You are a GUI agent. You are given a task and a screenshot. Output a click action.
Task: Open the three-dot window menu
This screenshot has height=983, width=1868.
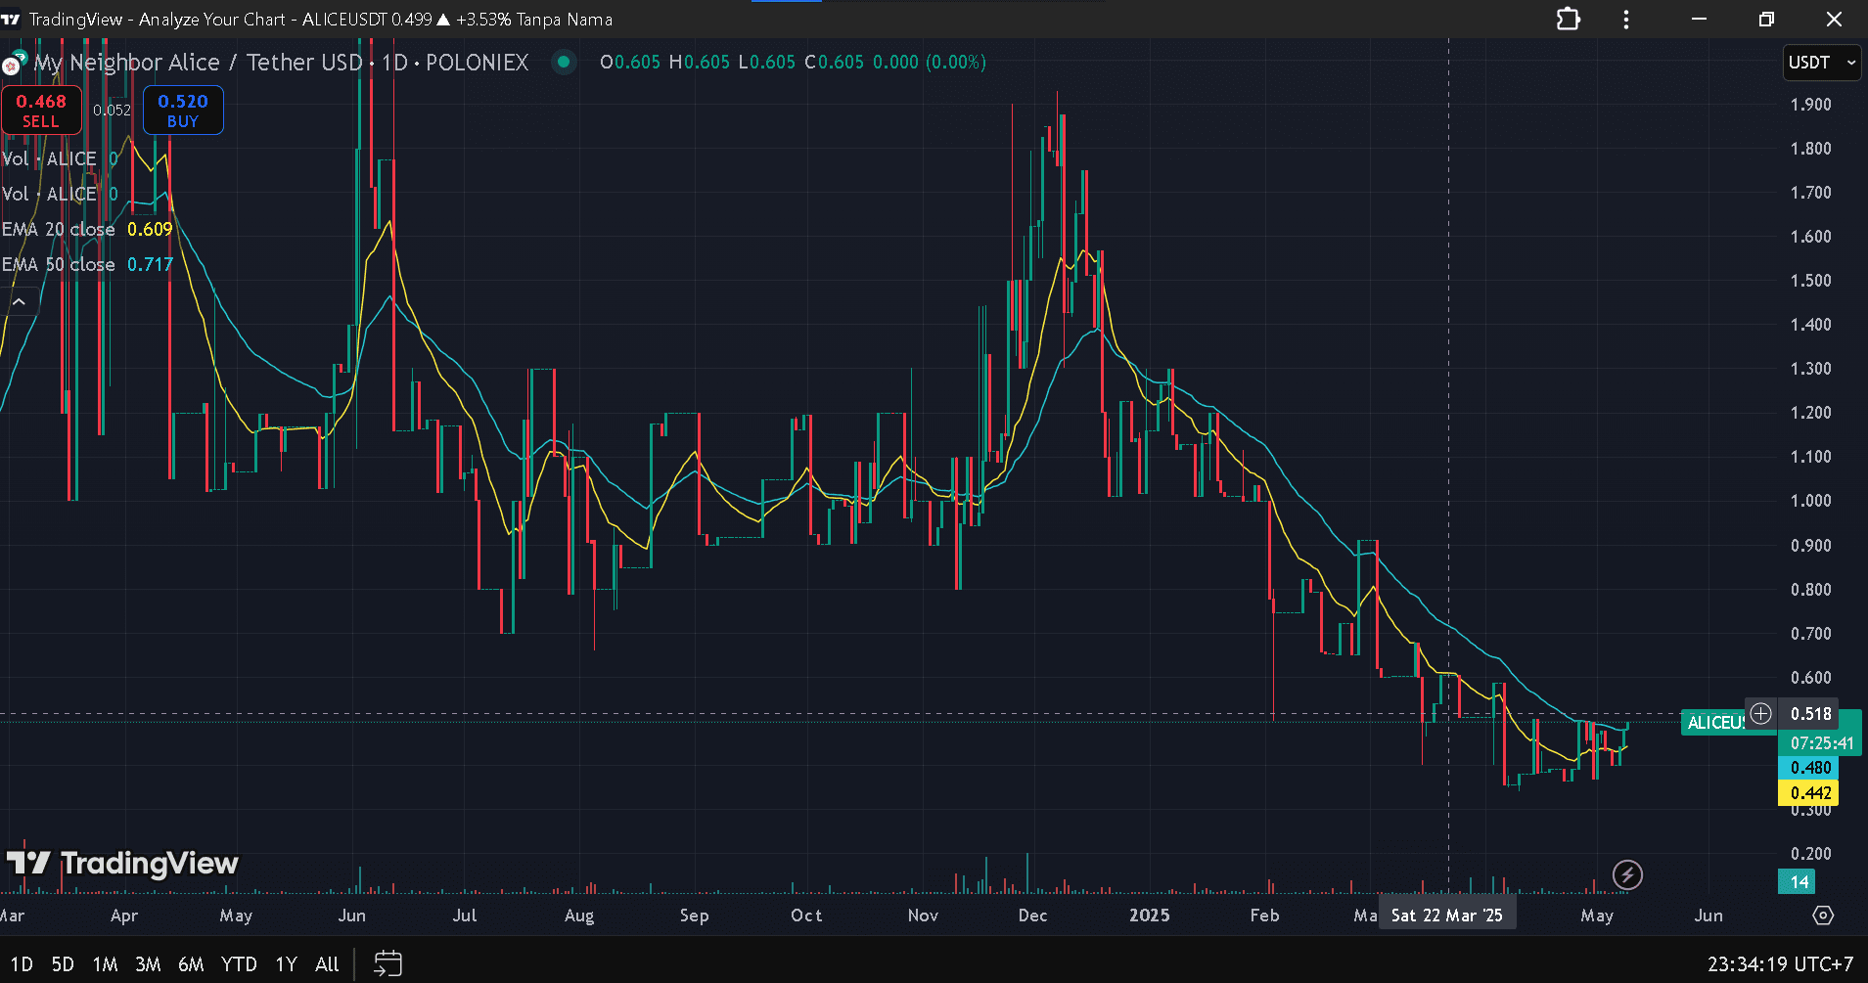(x=1626, y=20)
